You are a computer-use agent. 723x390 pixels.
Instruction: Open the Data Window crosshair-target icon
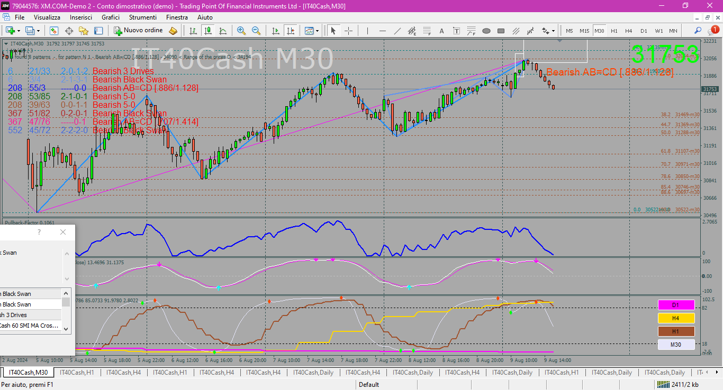click(69, 31)
